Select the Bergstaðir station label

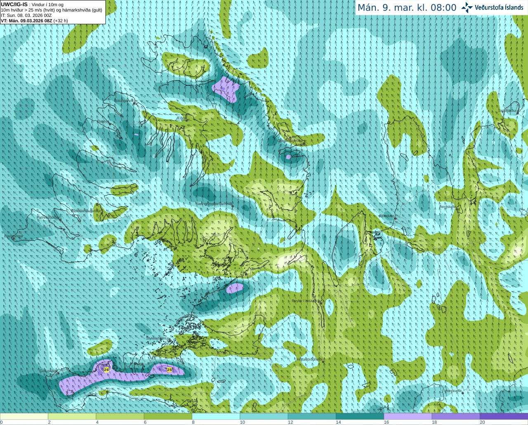[x=447, y=207]
